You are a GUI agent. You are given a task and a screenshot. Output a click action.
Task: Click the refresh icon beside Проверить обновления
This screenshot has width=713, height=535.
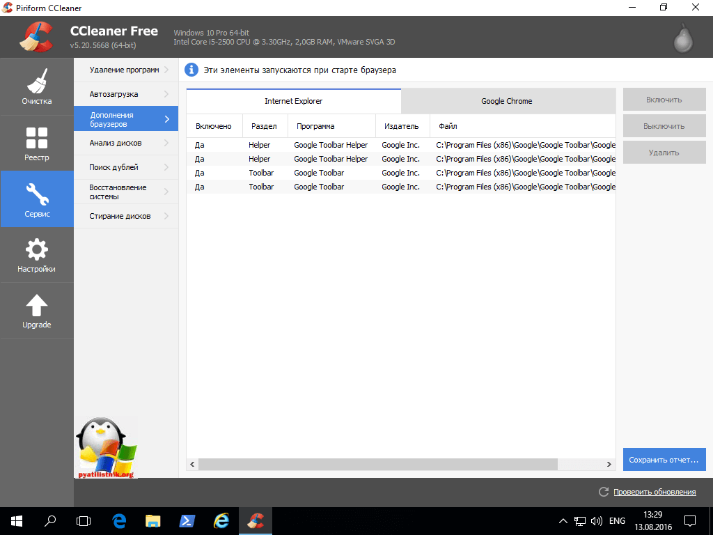[604, 492]
